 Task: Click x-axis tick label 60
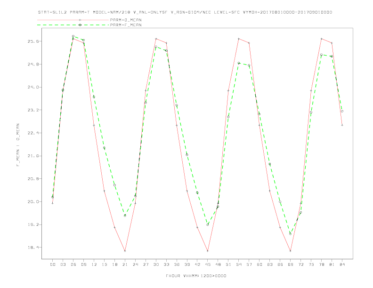(259, 264)
